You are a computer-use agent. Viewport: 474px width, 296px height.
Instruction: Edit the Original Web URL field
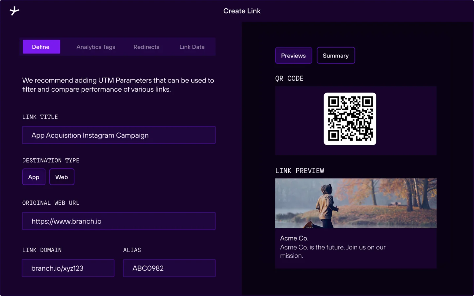pos(119,221)
